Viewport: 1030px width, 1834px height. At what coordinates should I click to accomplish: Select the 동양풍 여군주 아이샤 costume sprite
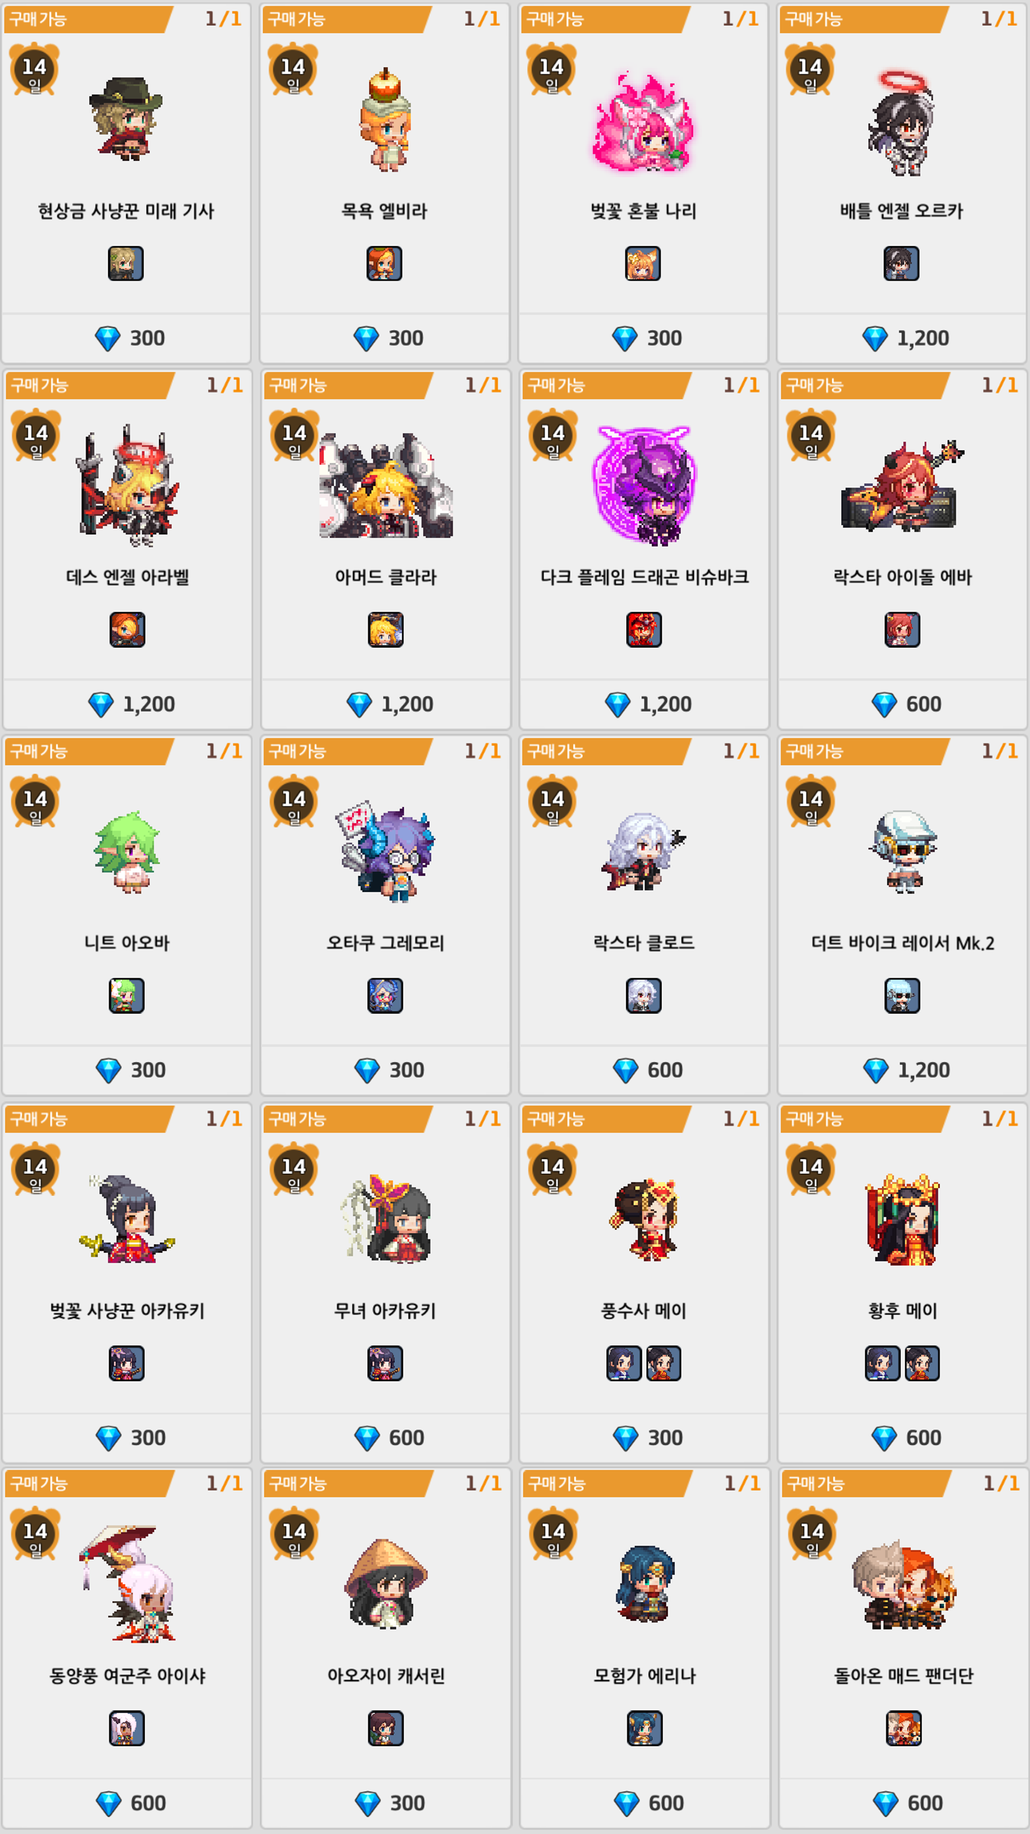pos(128,1584)
